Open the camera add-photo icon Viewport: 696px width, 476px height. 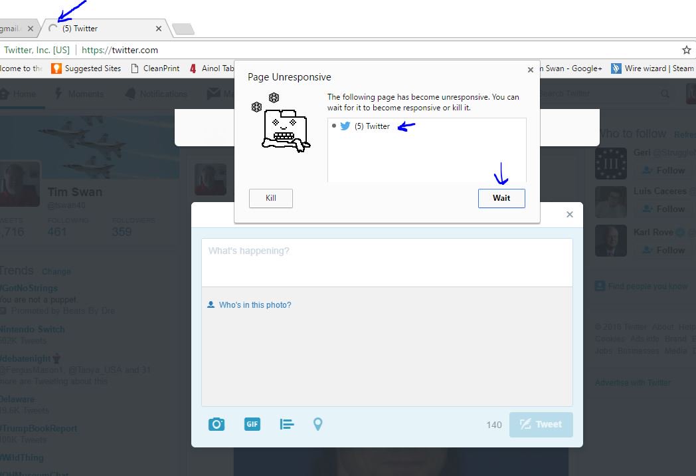pos(216,424)
